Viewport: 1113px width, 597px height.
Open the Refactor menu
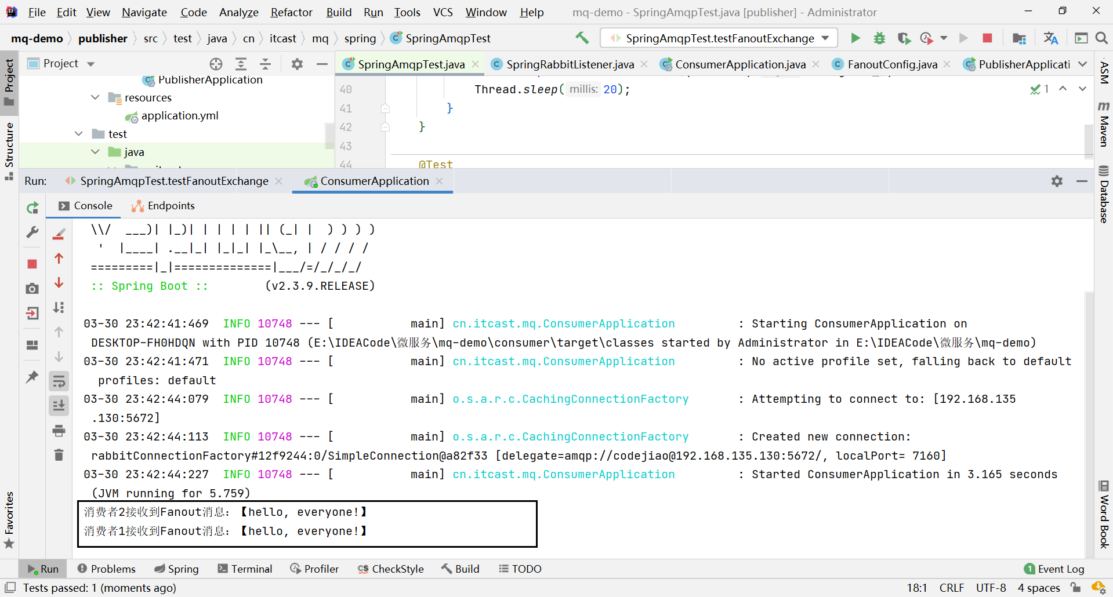[x=291, y=12]
